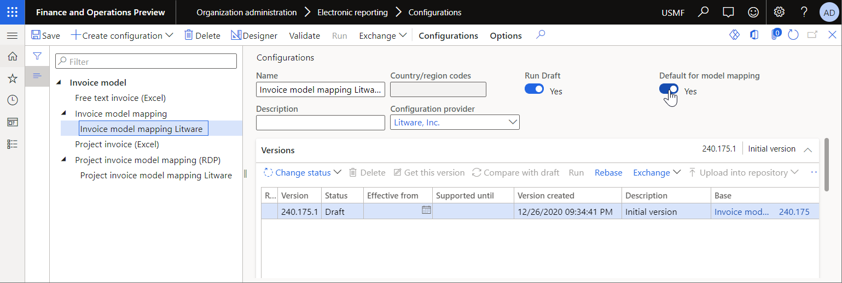
Task: Click the vertical scrollbar on right
Action: [826, 164]
